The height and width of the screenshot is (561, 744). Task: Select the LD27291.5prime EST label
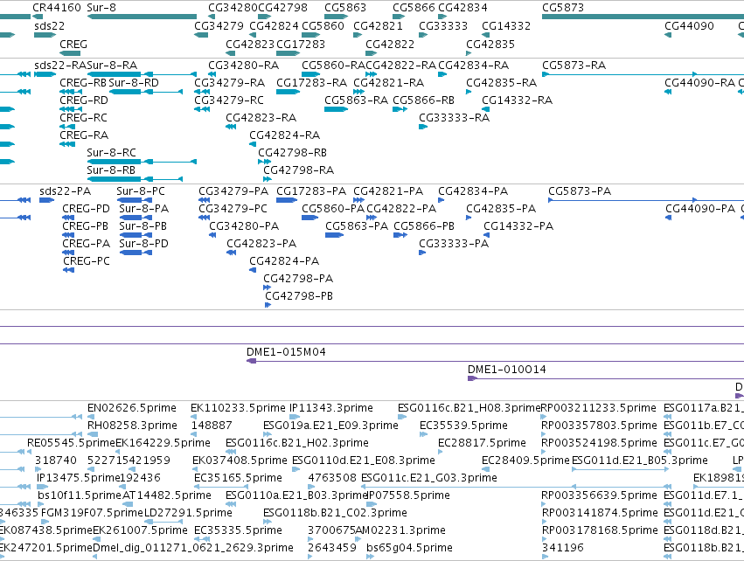click(188, 513)
